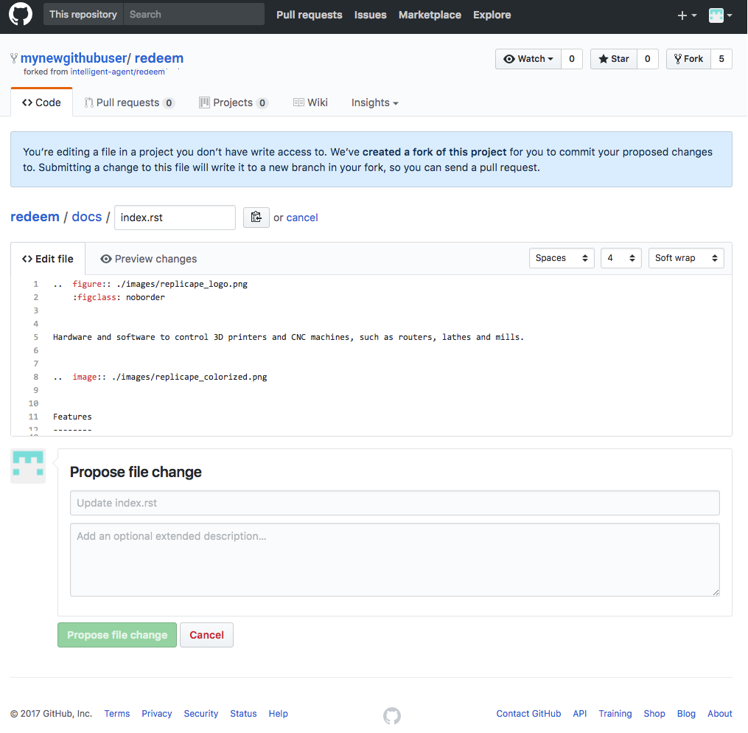Screen dimensions: 748x733
Task: Switch to Preview changes tab
Action: (148, 259)
